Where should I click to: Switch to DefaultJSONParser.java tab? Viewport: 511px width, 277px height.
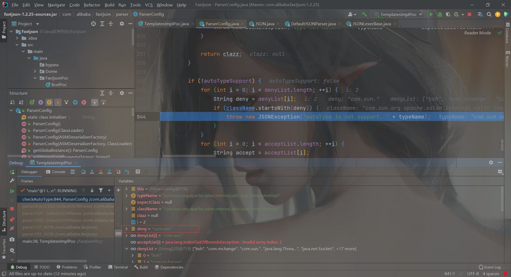(x=313, y=24)
